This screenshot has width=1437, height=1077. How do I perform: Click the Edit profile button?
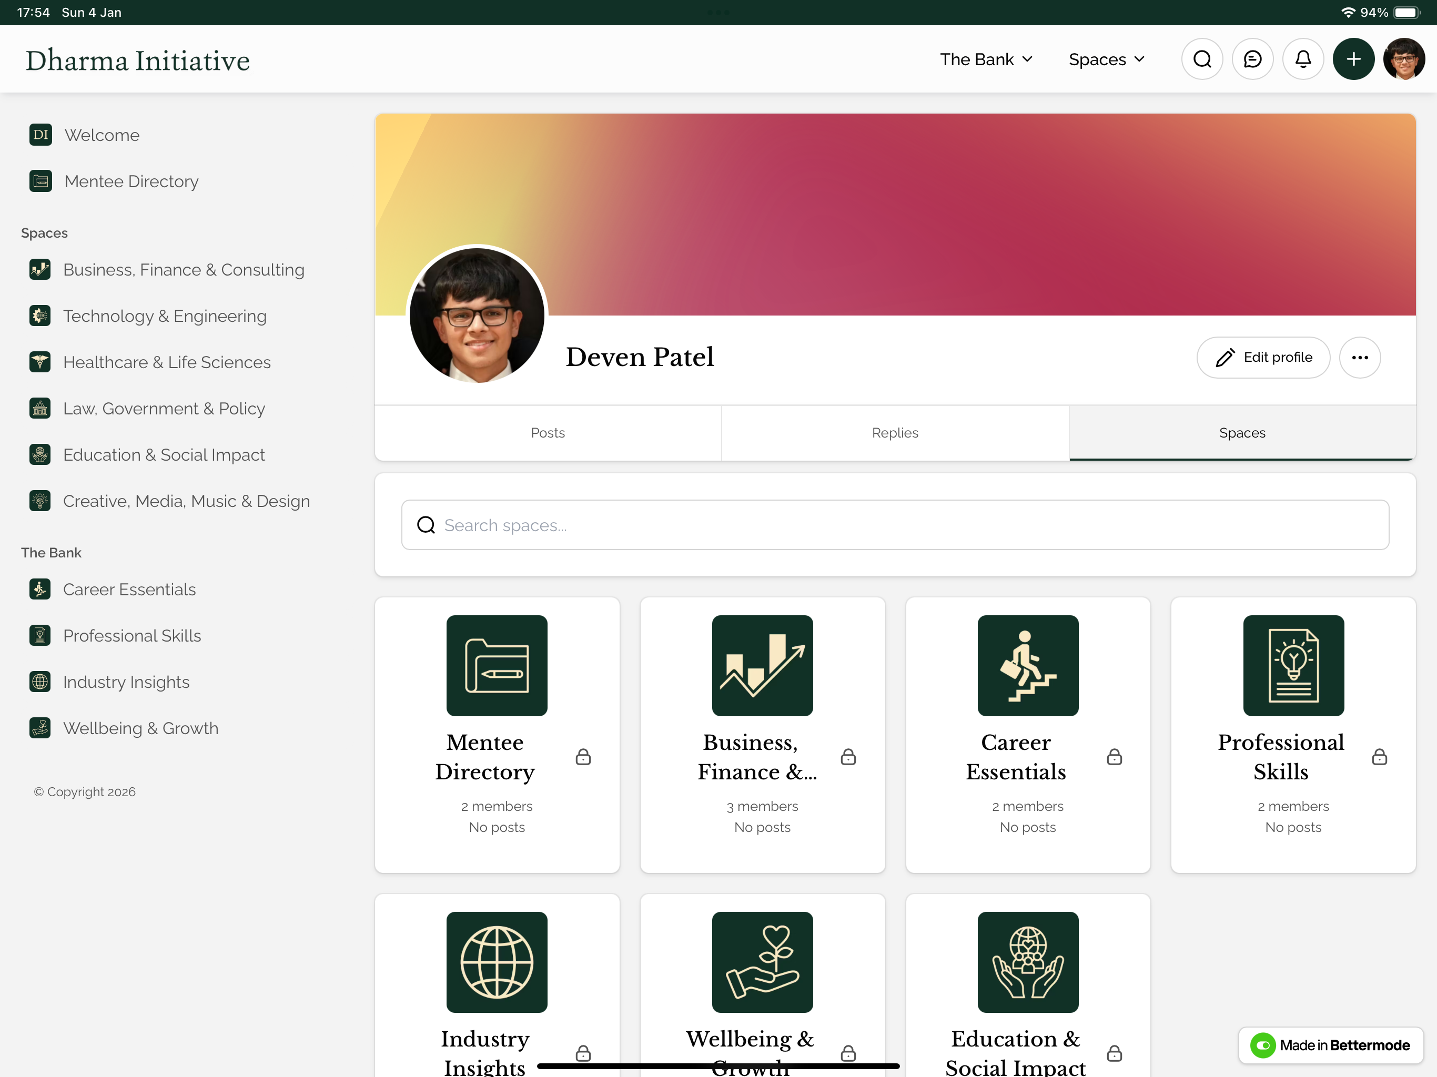point(1263,357)
